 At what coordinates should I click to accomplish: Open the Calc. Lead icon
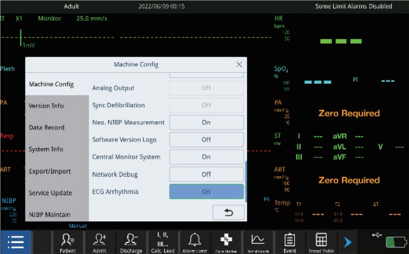(x=163, y=242)
